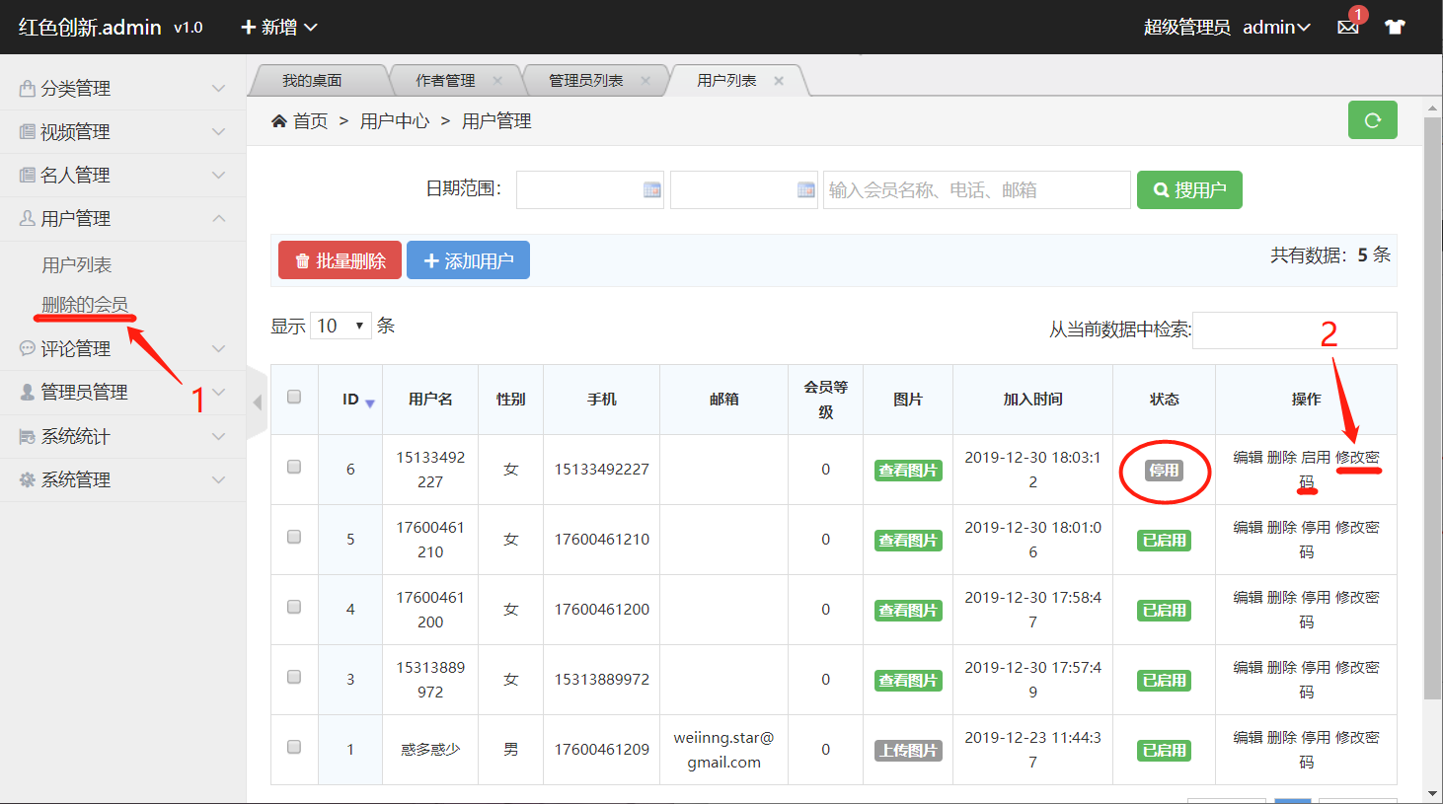Click the ID column sort arrow
The width and height of the screenshot is (1443, 804).
point(370,402)
